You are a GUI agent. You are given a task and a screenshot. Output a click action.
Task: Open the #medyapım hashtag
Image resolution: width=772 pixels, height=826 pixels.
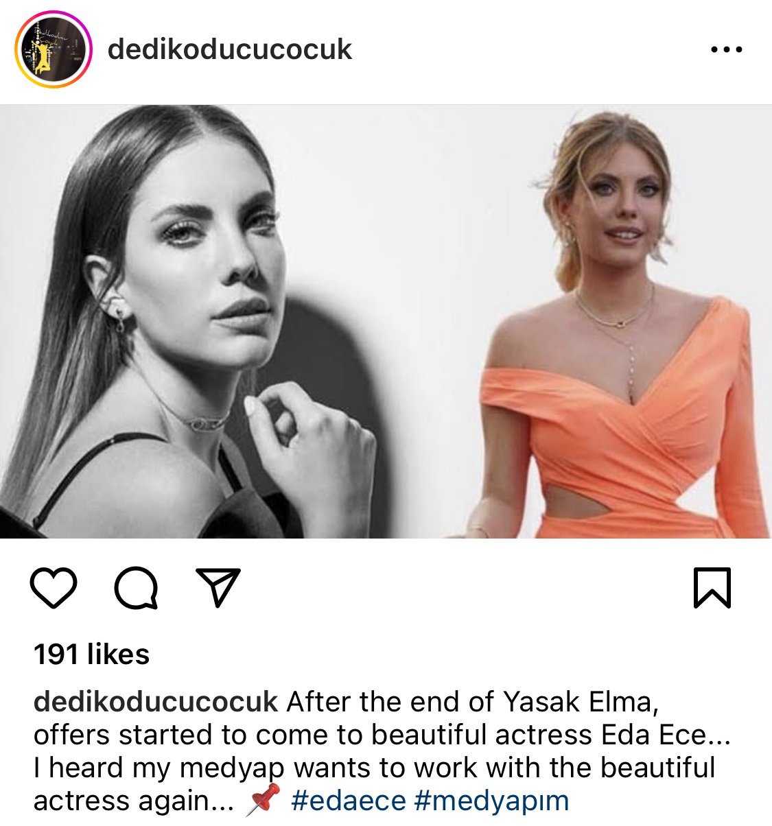click(x=492, y=801)
